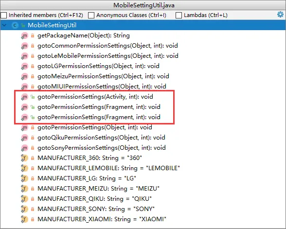Click method icon of gotoMeizuPermissionSettings
This screenshot has width=286, height=229.
(24, 76)
